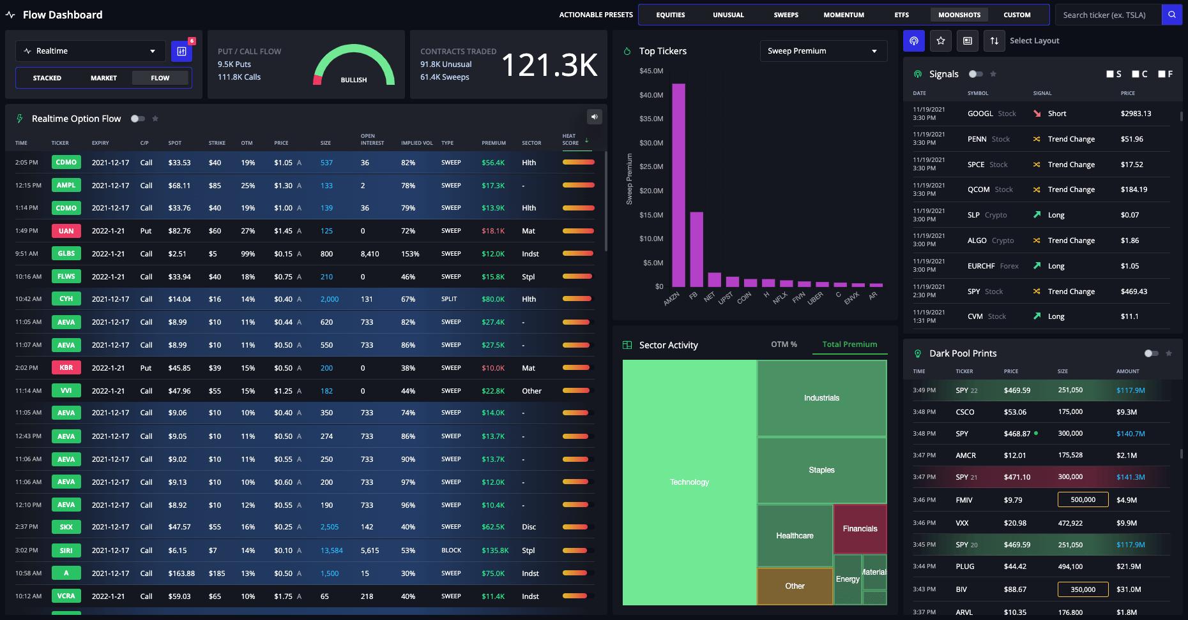Toggle the Signals panel switch
Screen dimensions: 1188x620
click(x=976, y=74)
